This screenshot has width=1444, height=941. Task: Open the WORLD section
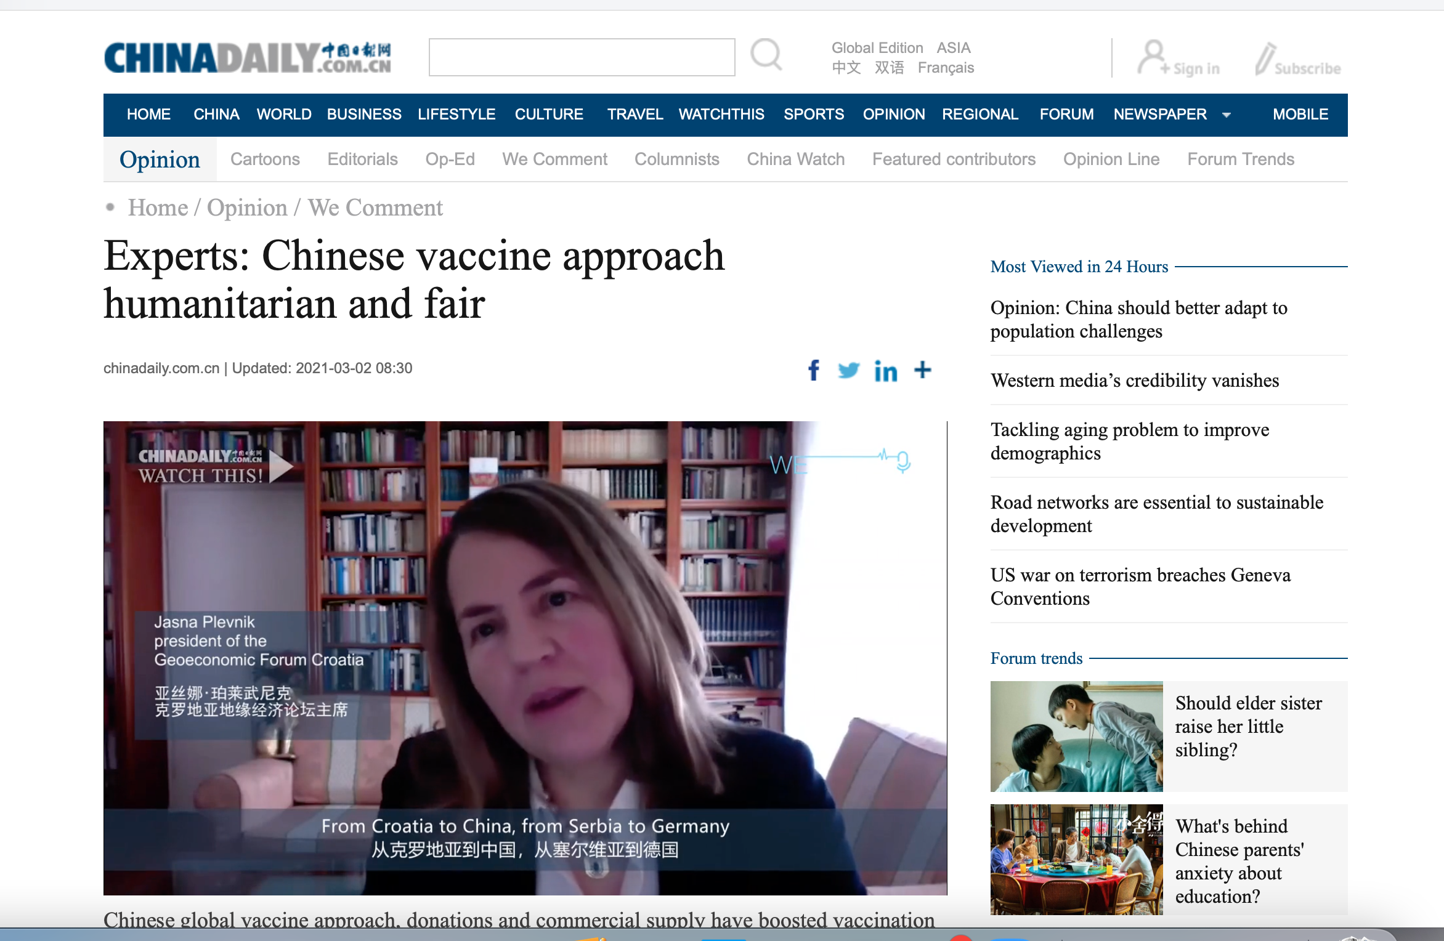point(284,115)
